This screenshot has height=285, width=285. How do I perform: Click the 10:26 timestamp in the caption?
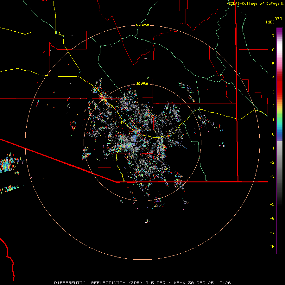click(x=224, y=282)
